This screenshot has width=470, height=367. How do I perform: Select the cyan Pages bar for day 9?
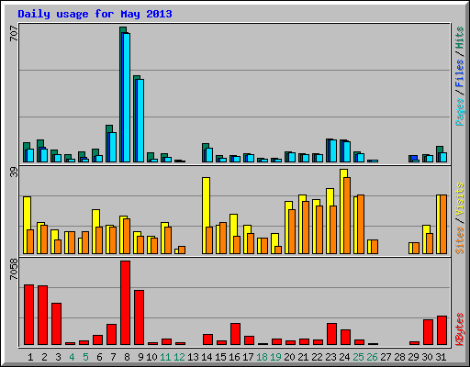pyautogui.click(x=140, y=120)
